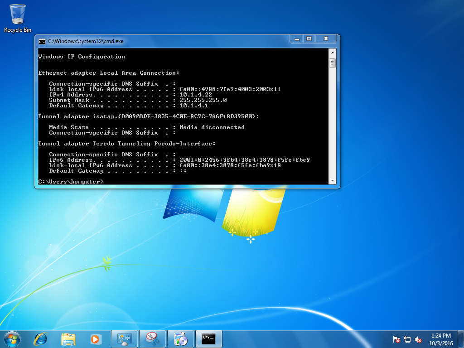Click the cmd.exe title bar system icon
464x348 pixels.
(42, 41)
